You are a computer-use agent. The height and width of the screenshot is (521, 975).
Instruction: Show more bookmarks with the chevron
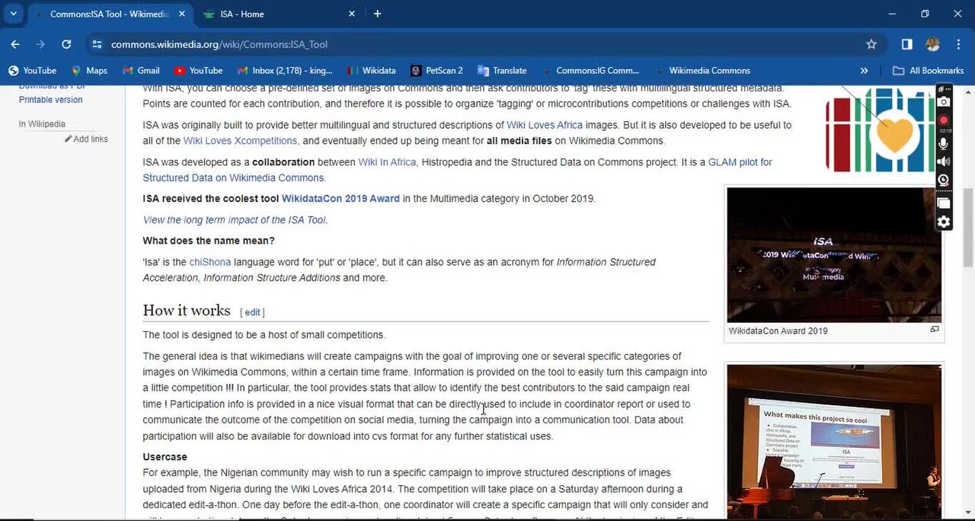tap(864, 71)
